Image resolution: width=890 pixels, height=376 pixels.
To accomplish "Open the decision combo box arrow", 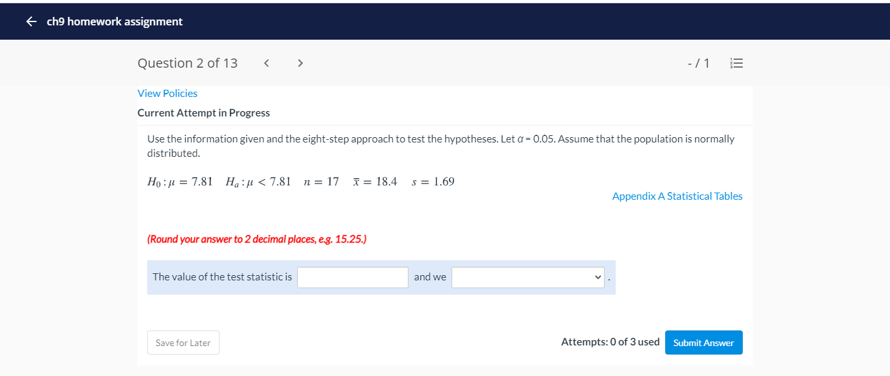I will [x=597, y=277].
